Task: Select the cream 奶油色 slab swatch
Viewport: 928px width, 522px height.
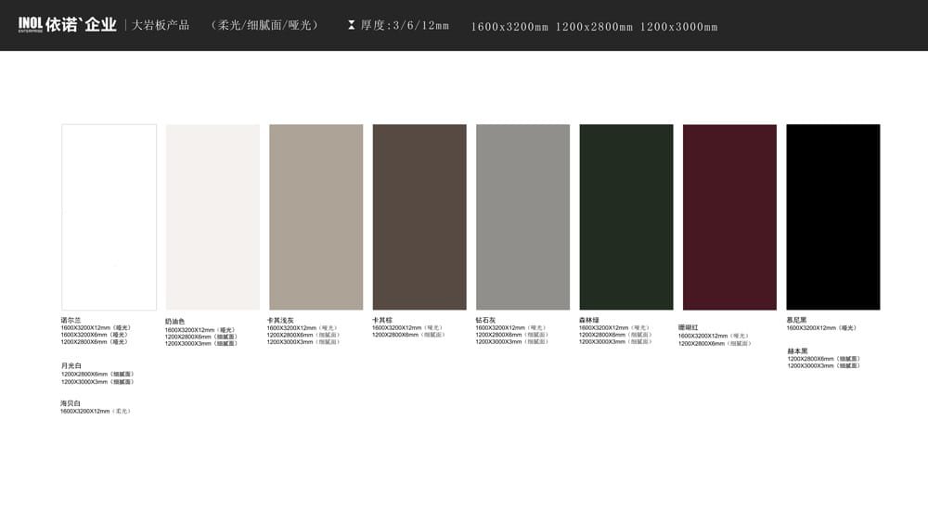Action: pos(213,217)
